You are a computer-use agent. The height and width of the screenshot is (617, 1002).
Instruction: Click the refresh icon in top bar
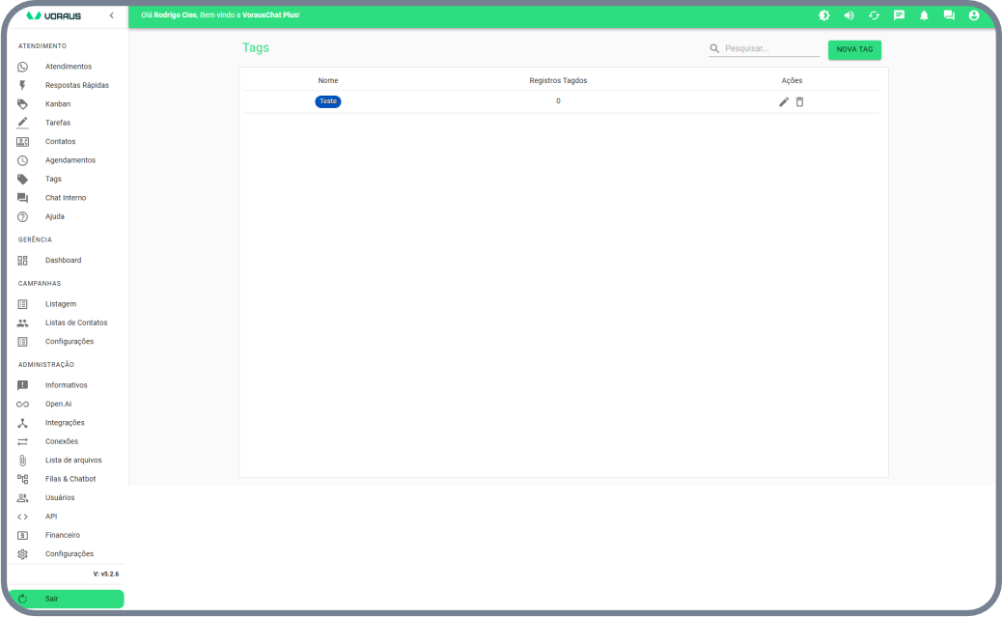tap(874, 15)
